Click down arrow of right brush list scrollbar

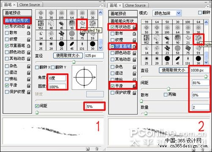(206, 62)
